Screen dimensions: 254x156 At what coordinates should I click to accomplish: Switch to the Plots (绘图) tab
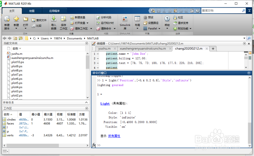tap(32, 11)
